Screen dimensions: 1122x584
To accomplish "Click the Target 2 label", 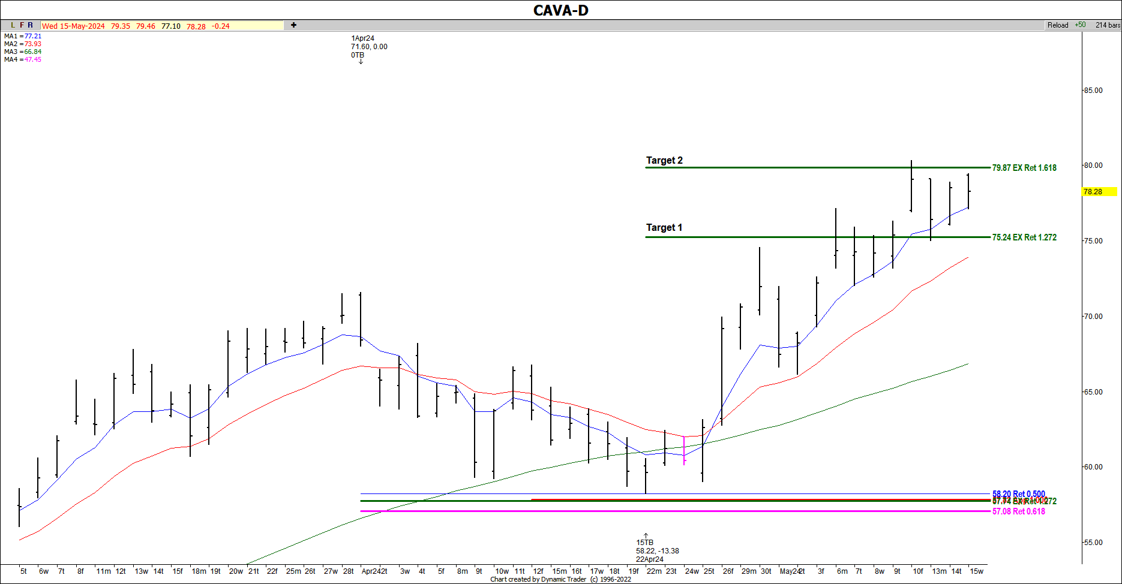I will [664, 161].
